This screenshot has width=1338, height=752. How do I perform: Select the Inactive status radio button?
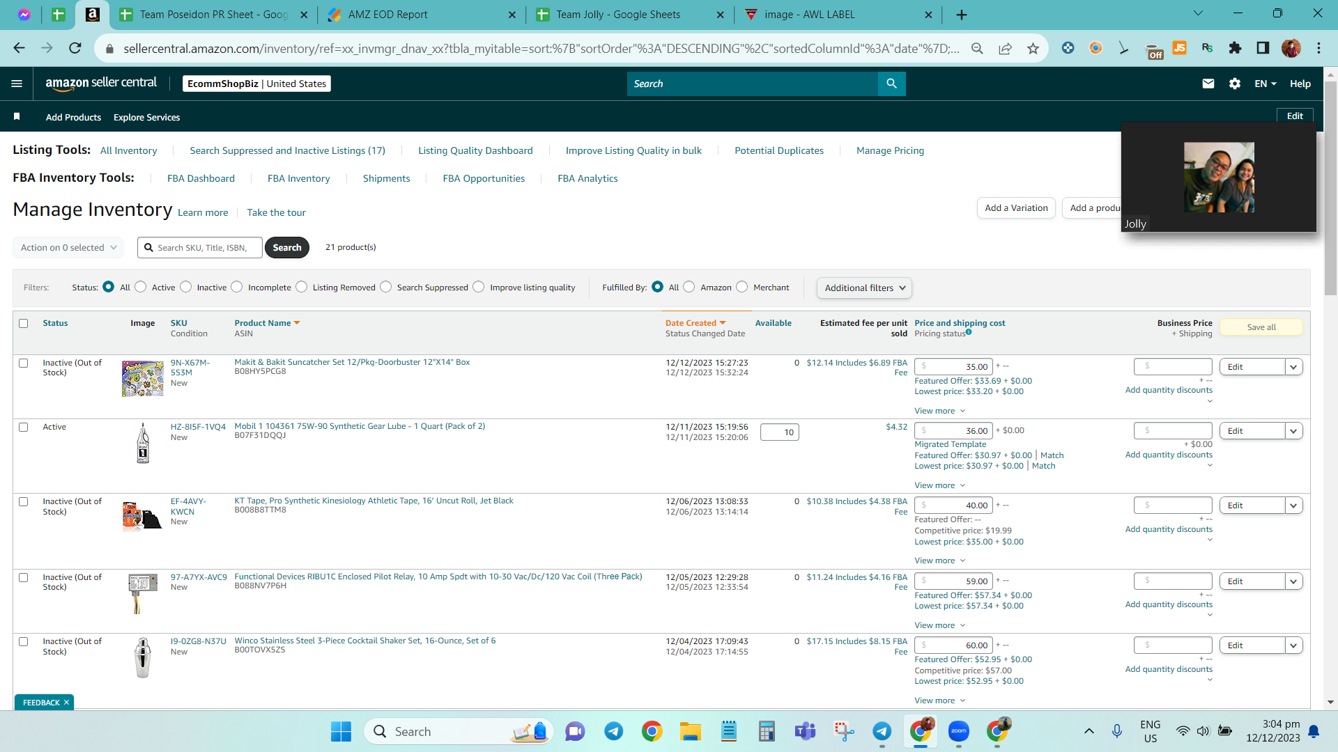pos(186,287)
